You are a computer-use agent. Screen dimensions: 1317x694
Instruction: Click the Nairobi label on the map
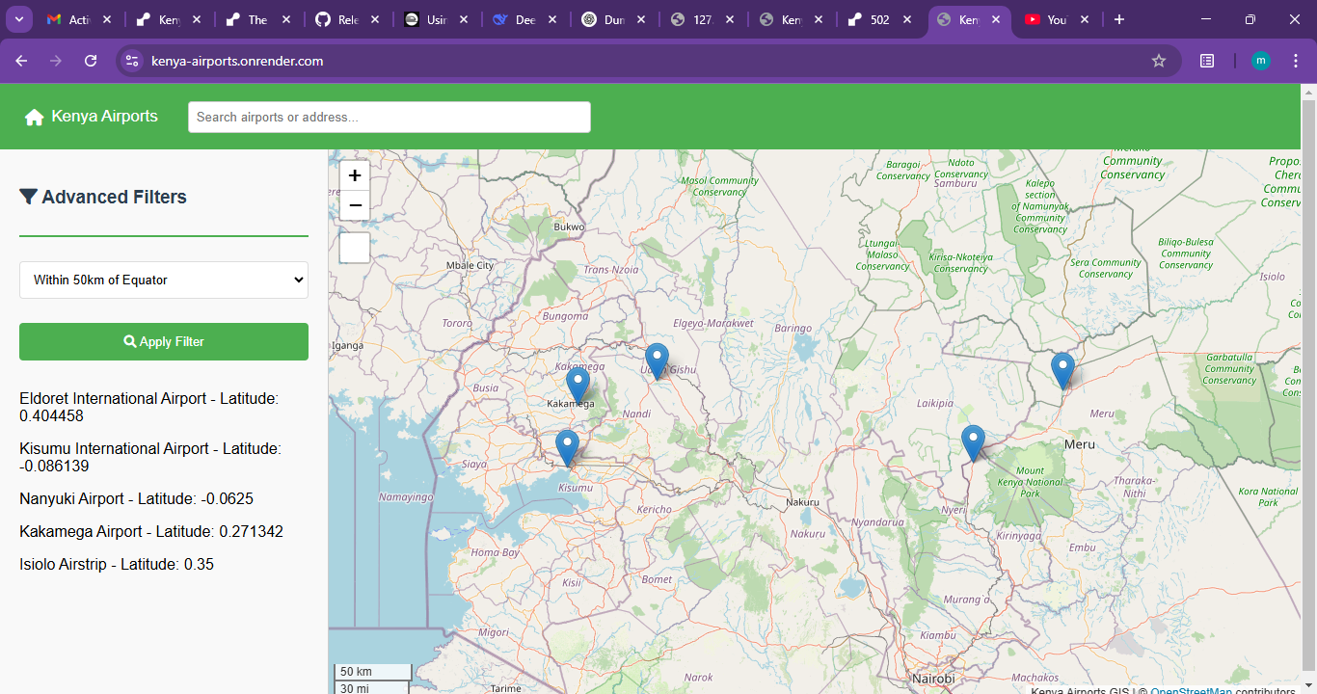[933, 679]
